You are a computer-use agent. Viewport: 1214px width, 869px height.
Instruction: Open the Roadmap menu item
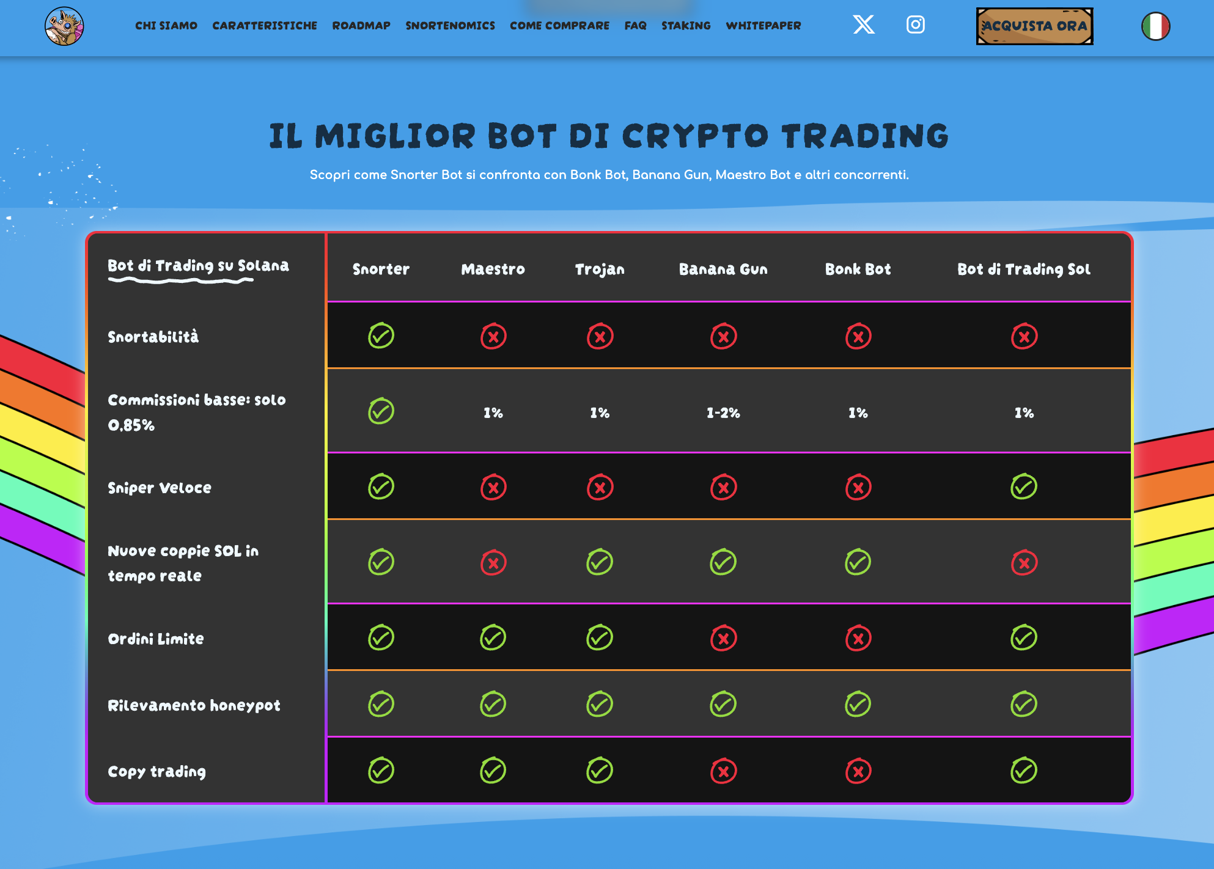(x=361, y=26)
